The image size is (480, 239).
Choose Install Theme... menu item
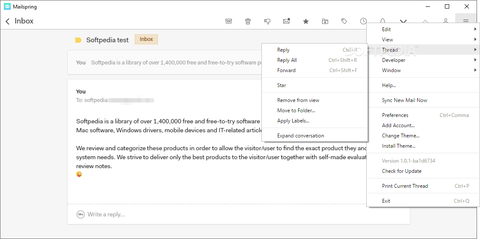point(423,146)
